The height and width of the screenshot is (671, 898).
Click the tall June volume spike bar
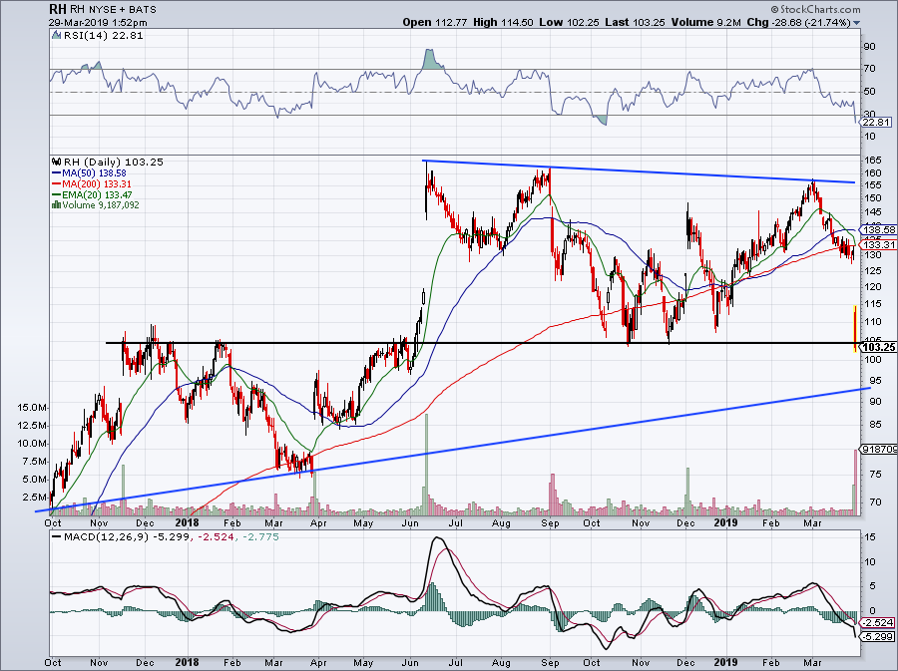(x=427, y=464)
